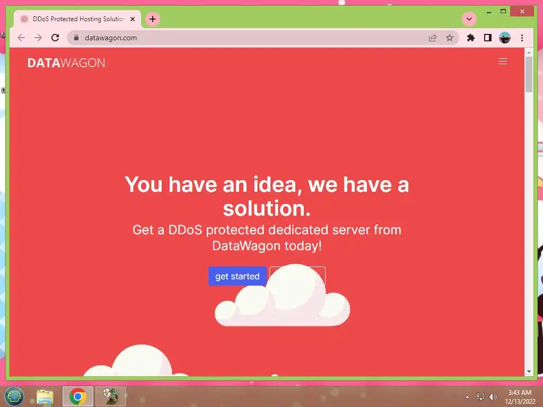
Task: Open the side panel icon
Action: 488,38
